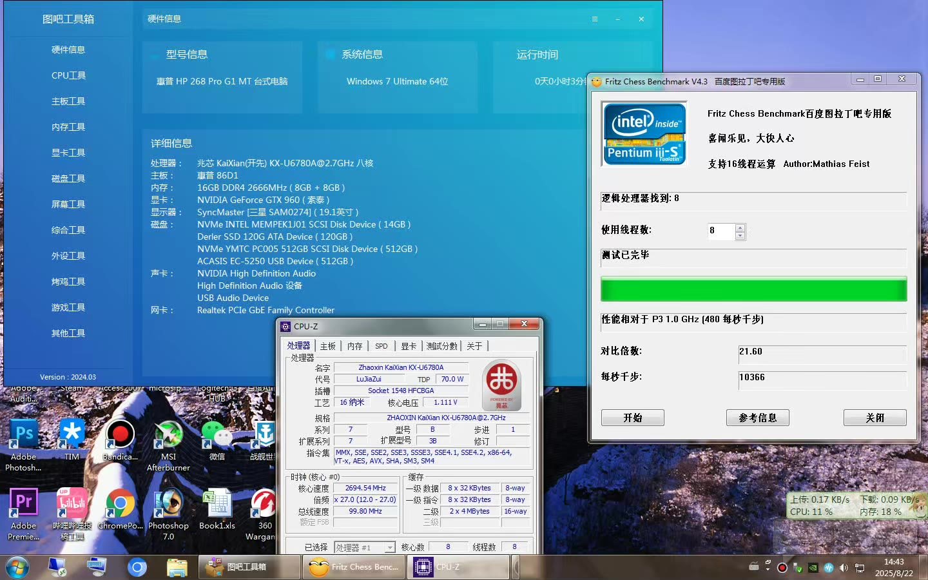Select 硬件信息 in 图吧工具箱 sidebar
Viewport: 928px width, 580px height.
pos(68,50)
